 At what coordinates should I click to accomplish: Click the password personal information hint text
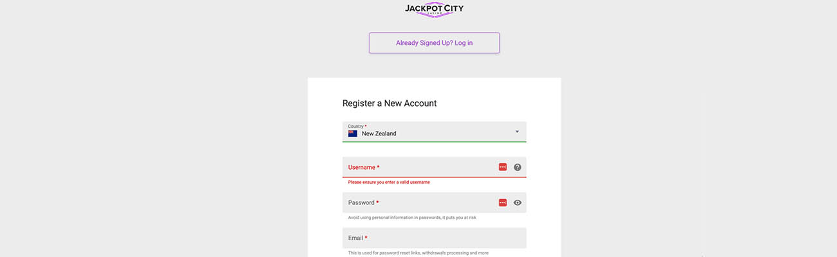(x=412, y=218)
